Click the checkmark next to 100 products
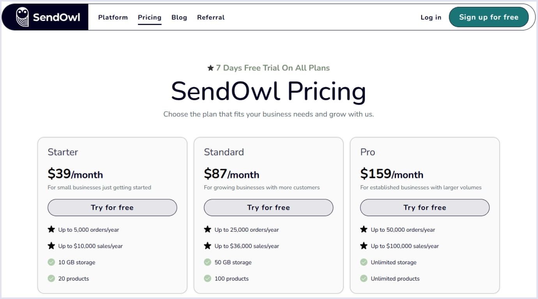This screenshot has height=299, width=538. click(x=207, y=278)
